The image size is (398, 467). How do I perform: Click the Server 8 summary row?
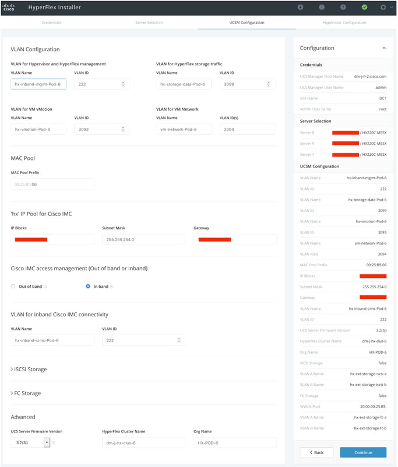click(x=343, y=133)
